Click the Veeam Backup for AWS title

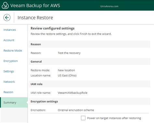pos(35,6)
